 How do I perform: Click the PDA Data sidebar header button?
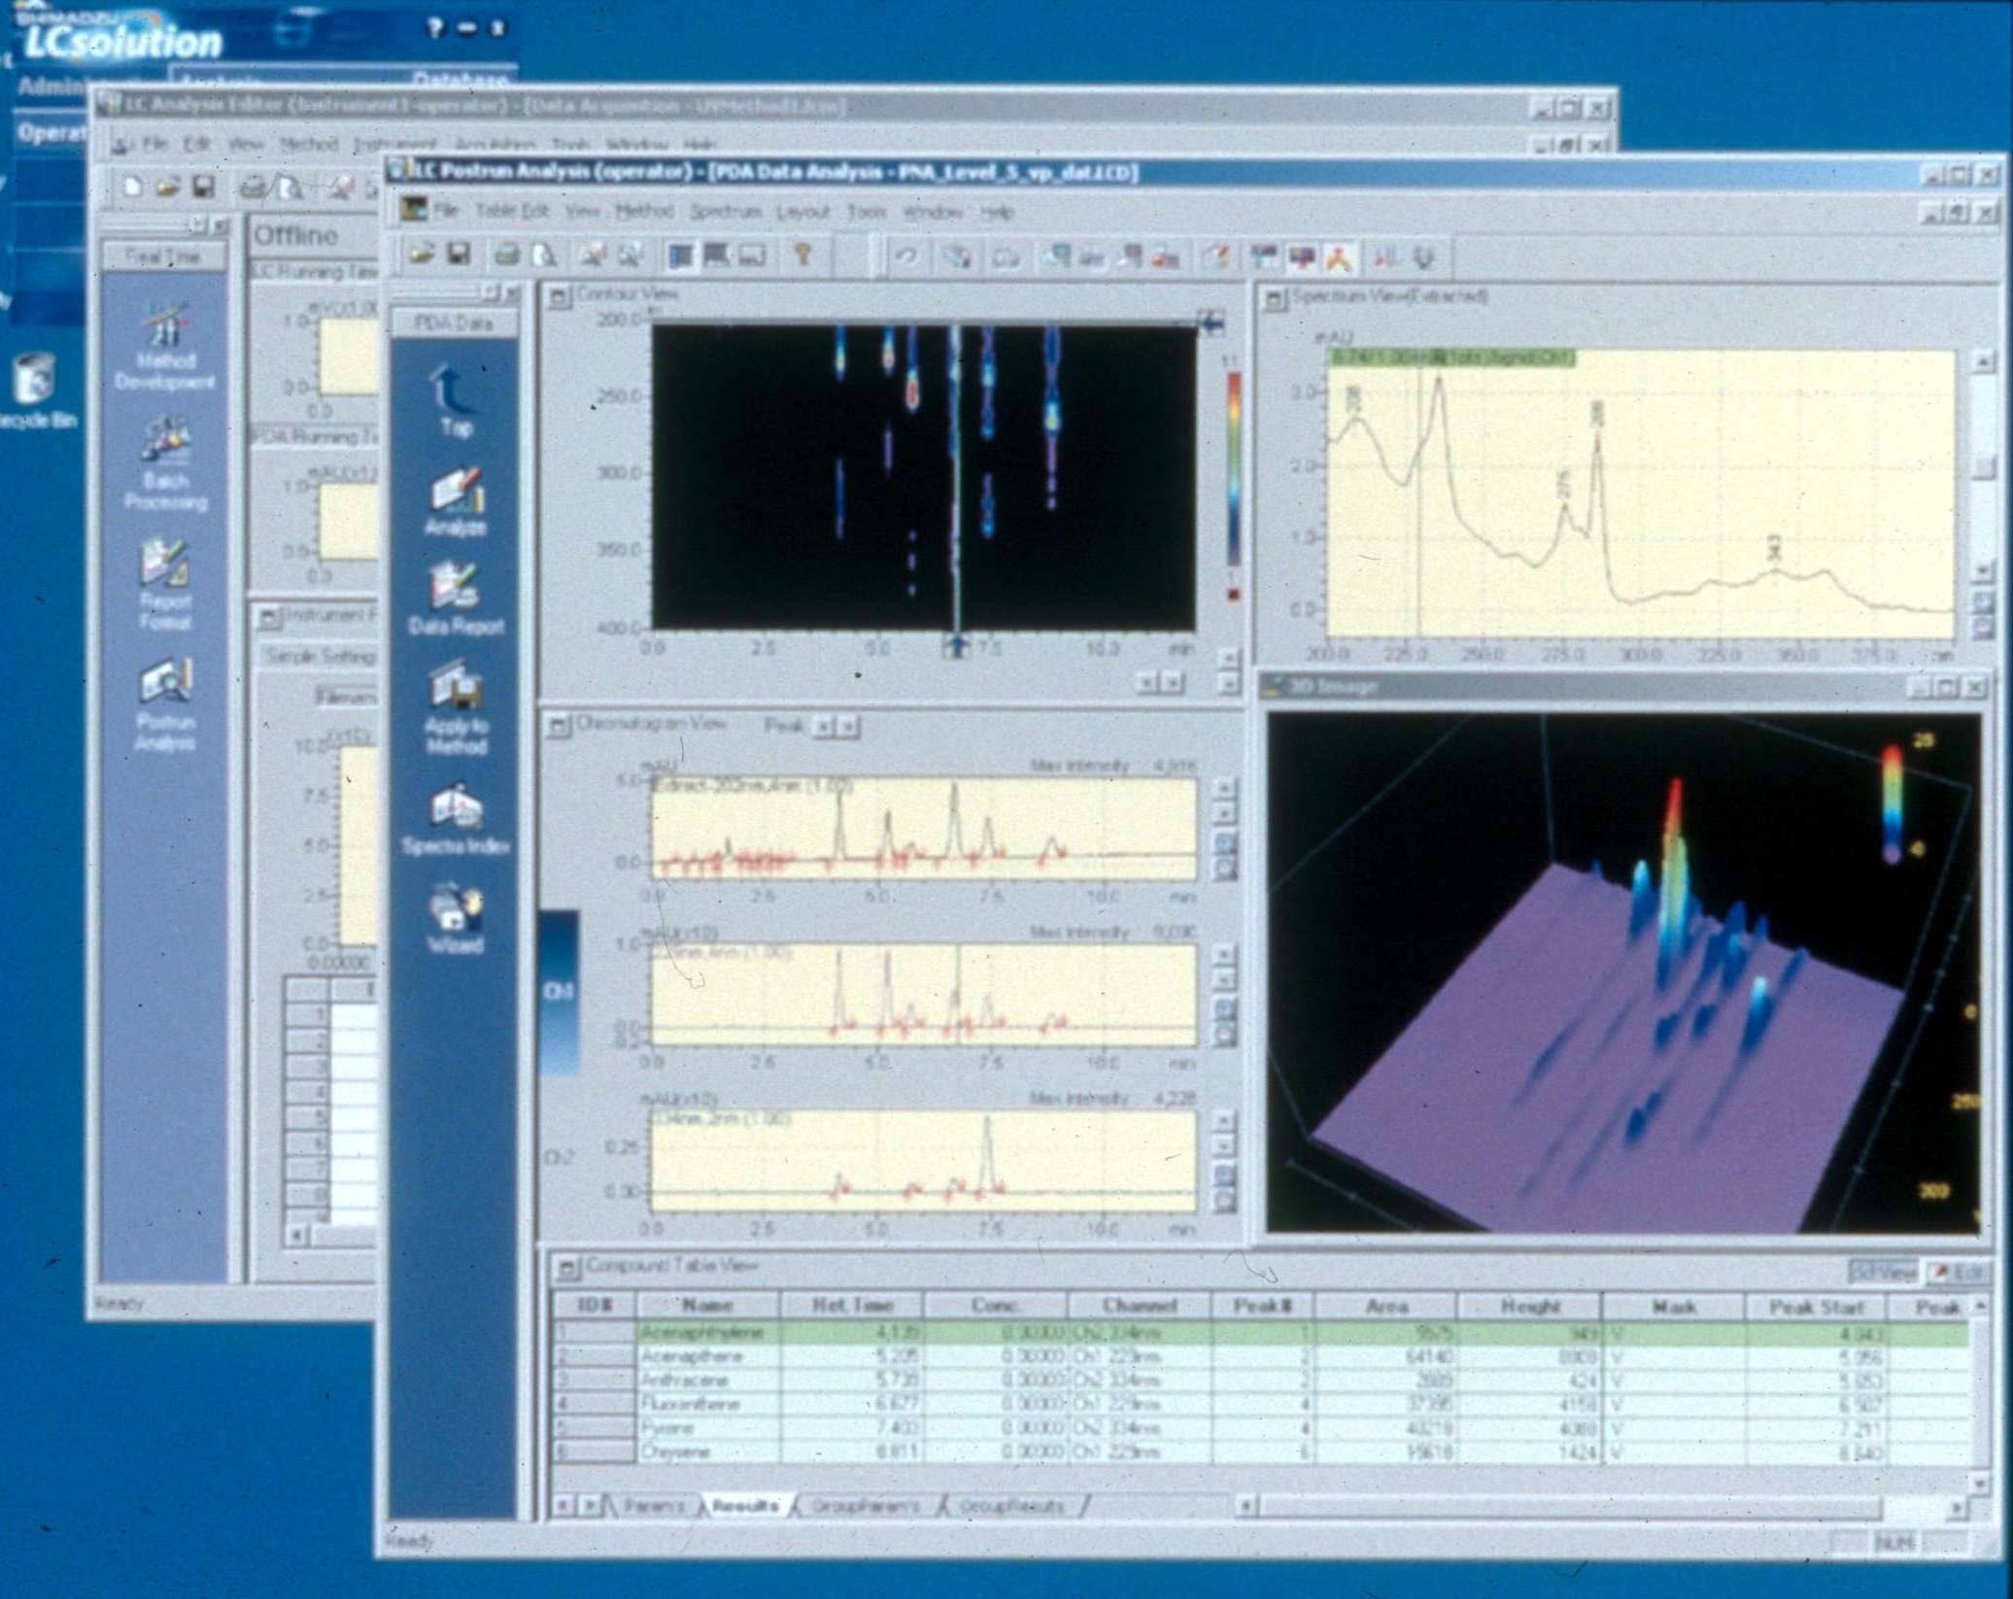click(x=455, y=323)
